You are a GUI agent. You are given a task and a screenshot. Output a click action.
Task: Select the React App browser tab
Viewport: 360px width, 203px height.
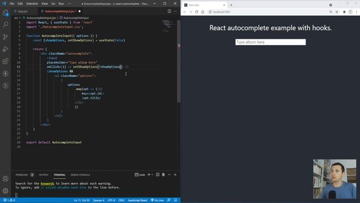pyautogui.click(x=204, y=5)
